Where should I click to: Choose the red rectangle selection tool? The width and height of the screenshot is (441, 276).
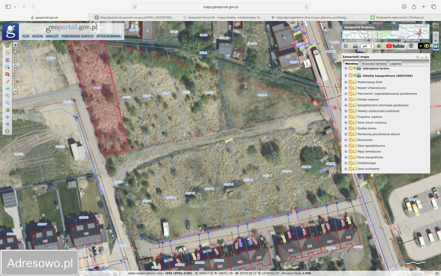(7, 74)
